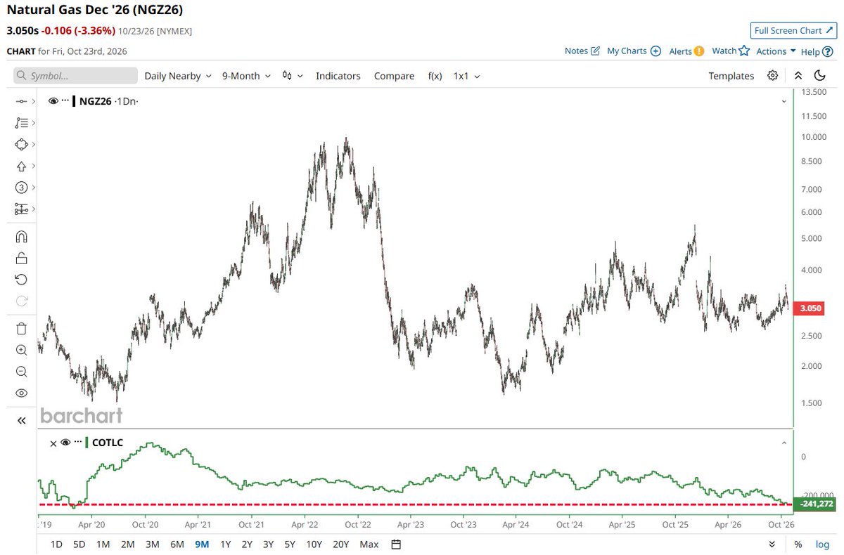Open the Full Screen Chart

tap(793, 30)
